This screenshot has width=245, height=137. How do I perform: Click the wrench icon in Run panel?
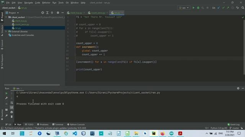(x=7, y=98)
